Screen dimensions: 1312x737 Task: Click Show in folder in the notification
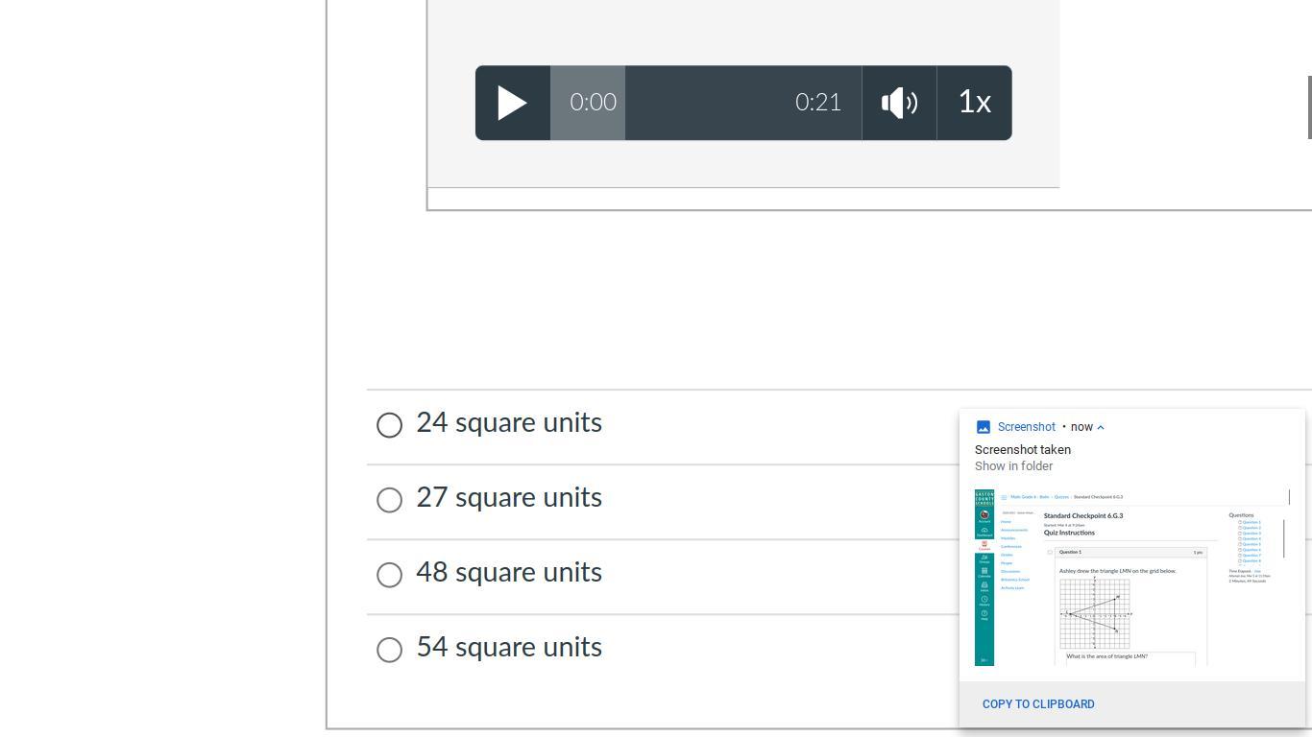pyautogui.click(x=1013, y=466)
